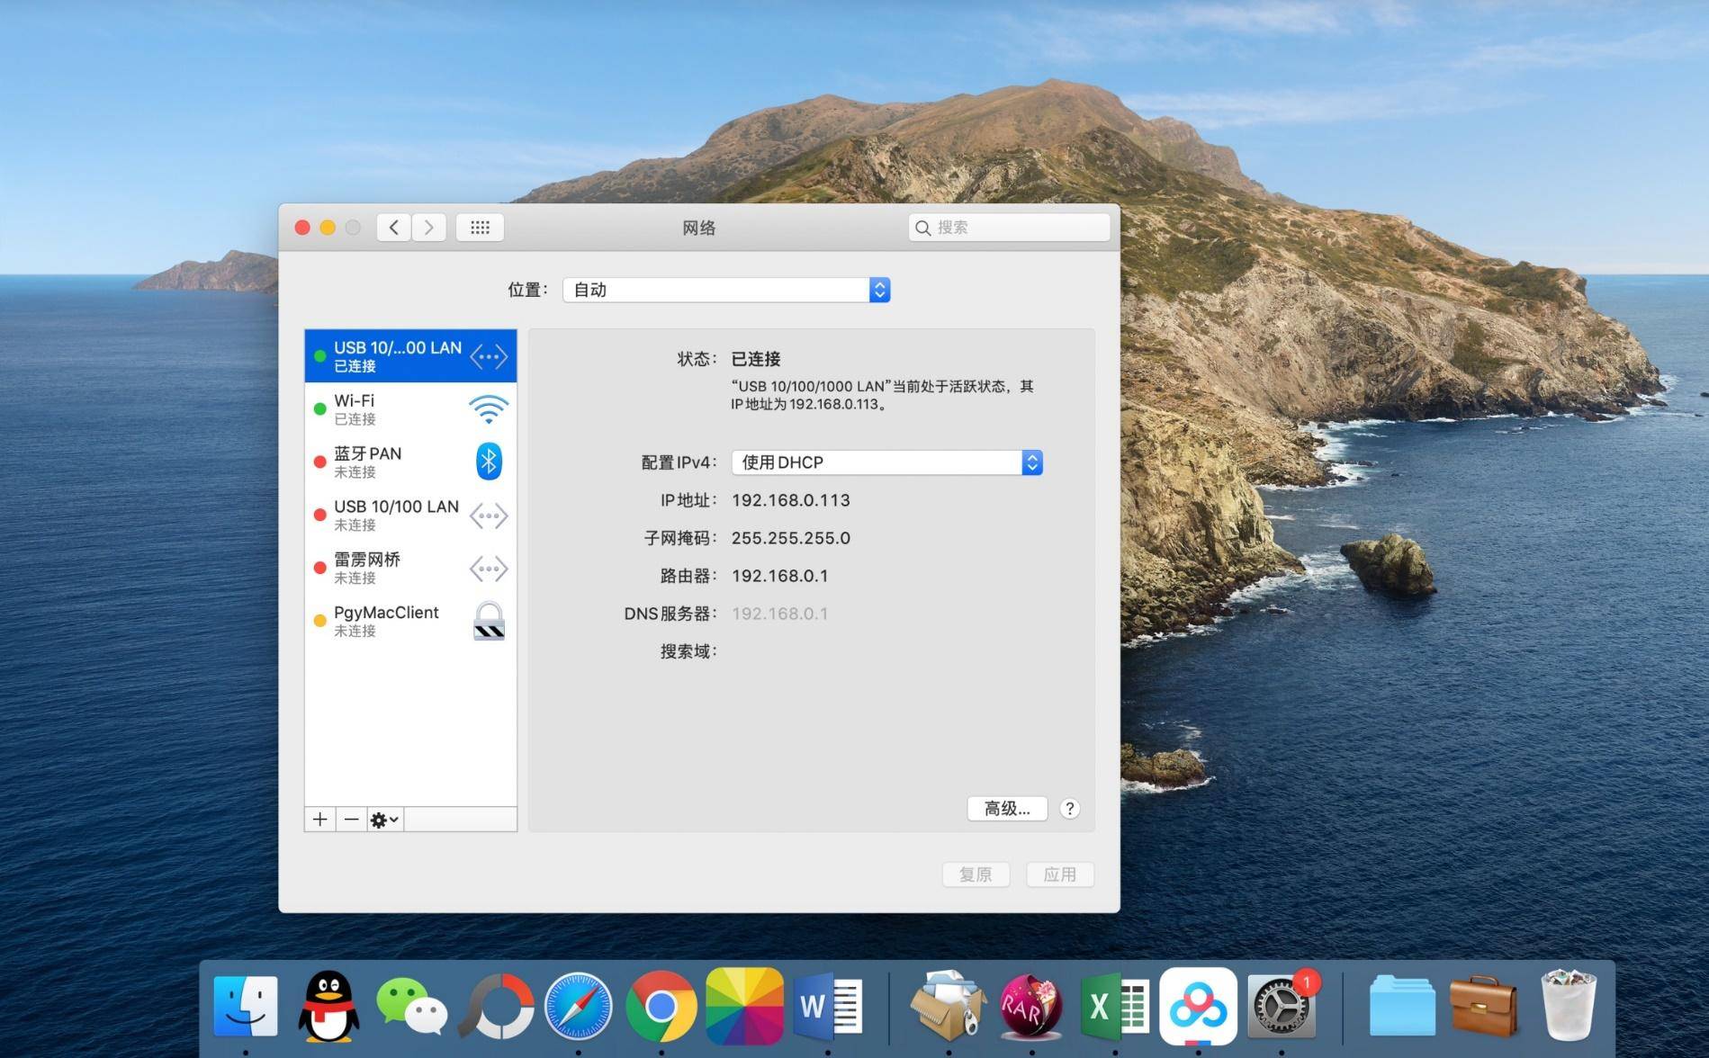Click the back arrow in the toolbar
The height and width of the screenshot is (1058, 1709).
392,227
